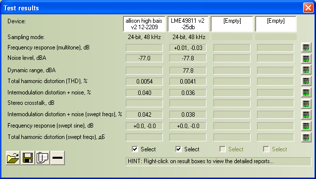The width and height of the screenshot is (316, 179).
Task: Click the disabled Select checkbox, third column
Action: click(x=222, y=149)
